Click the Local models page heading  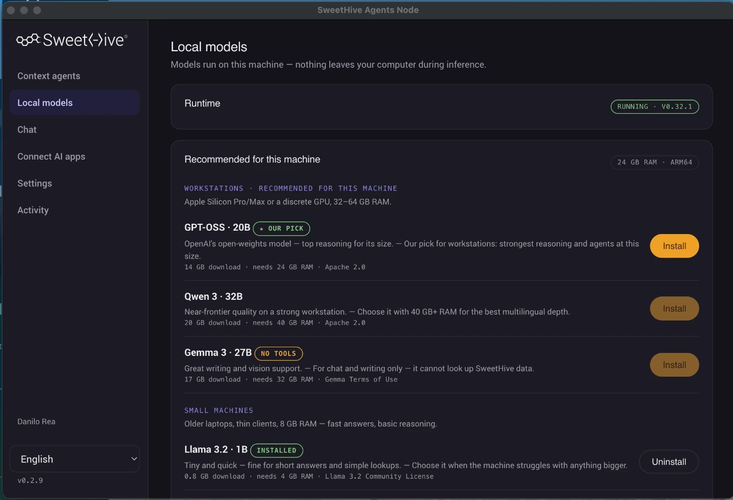click(x=209, y=47)
